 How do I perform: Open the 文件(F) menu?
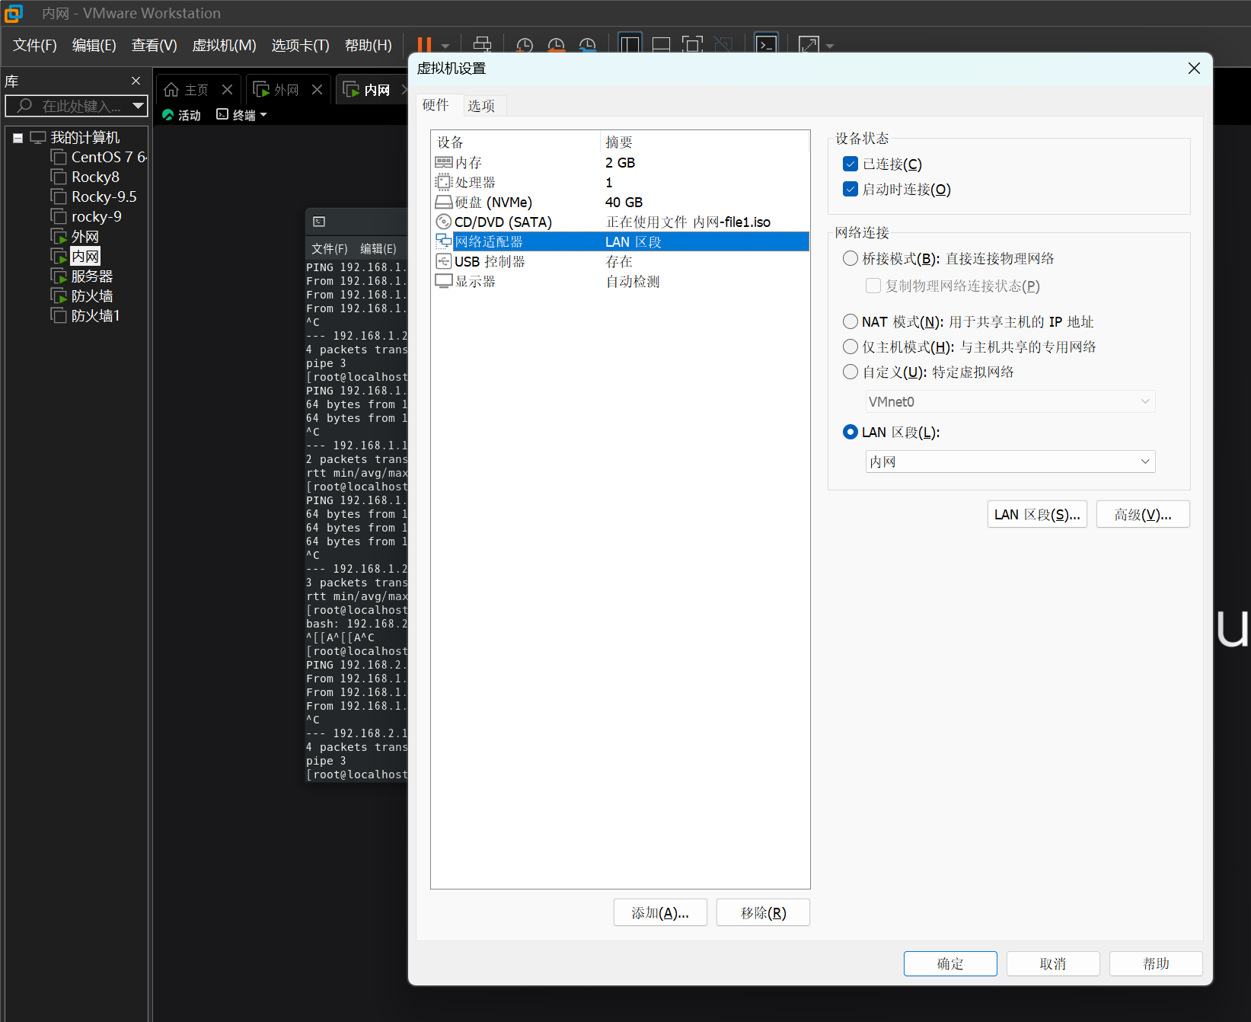[34, 45]
